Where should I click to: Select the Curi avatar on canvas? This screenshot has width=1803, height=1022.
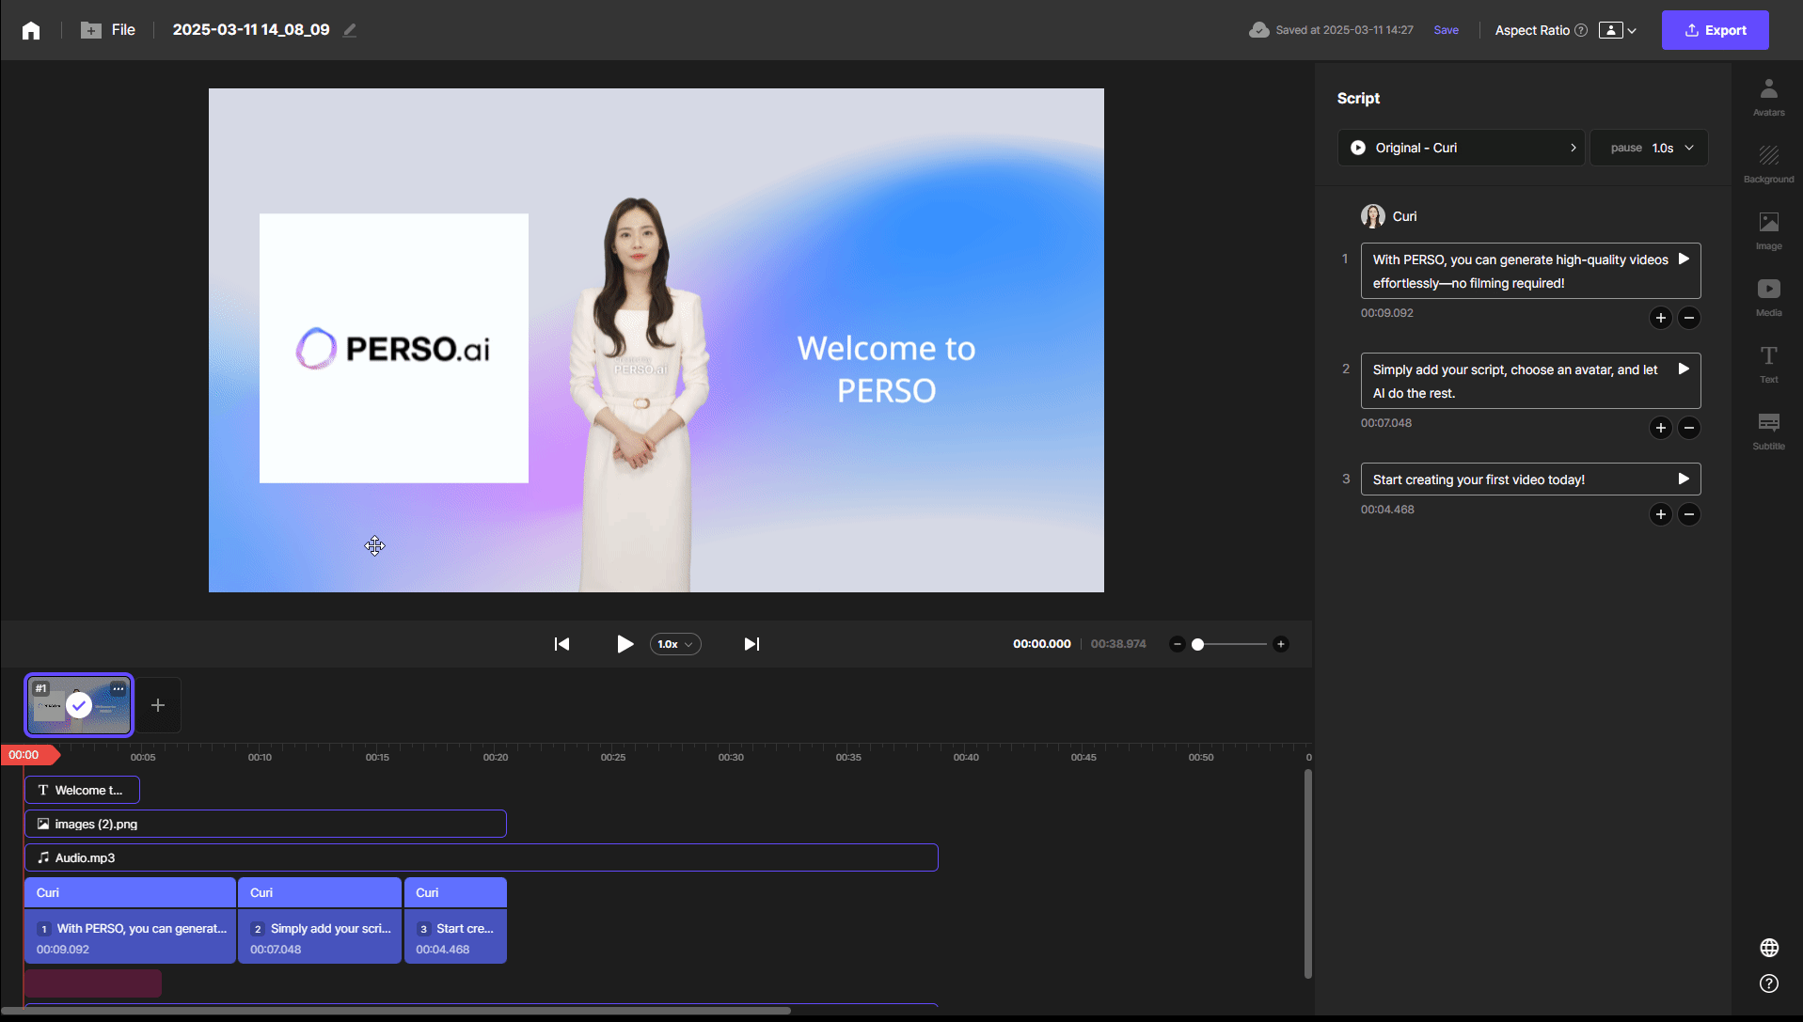point(640,394)
